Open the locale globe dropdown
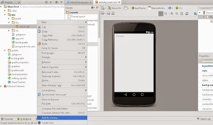213x125 pixels. pos(170,8)
